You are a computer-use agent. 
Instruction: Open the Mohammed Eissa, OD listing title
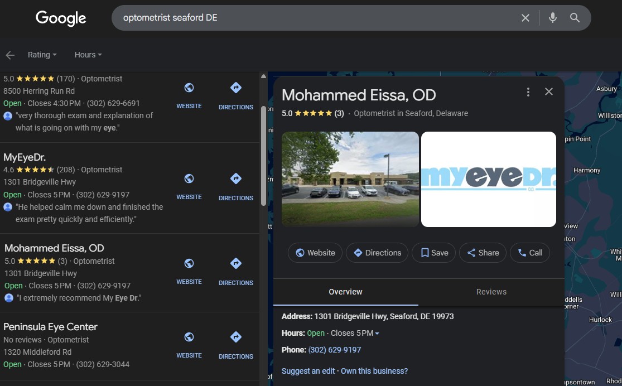click(x=54, y=248)
